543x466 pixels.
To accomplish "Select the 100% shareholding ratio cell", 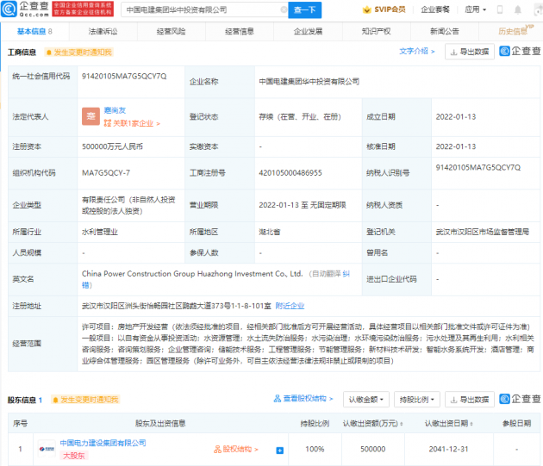I will (315, 449).
